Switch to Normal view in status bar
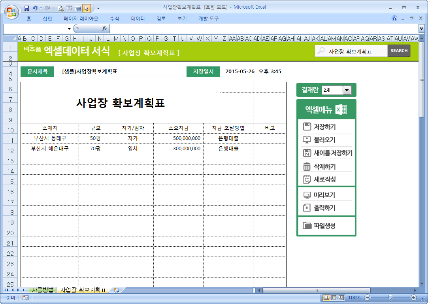The width and height of the screenshot is (428, 304). (326, 297)
